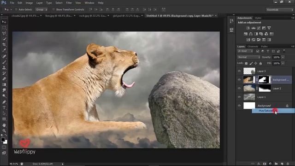The width and height of the screenshot is (295, 166).
Task: Open the Fill slider arrow
Action: 283,64
